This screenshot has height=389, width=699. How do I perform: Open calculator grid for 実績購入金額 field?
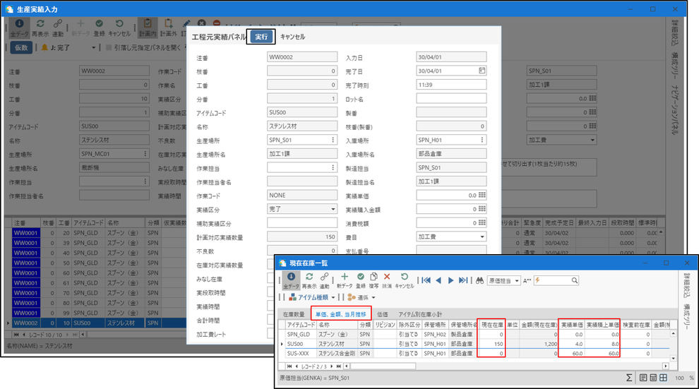[482, 209]
